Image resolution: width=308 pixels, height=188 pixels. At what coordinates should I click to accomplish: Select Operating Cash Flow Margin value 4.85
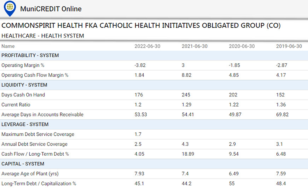[x=234, y=75]
